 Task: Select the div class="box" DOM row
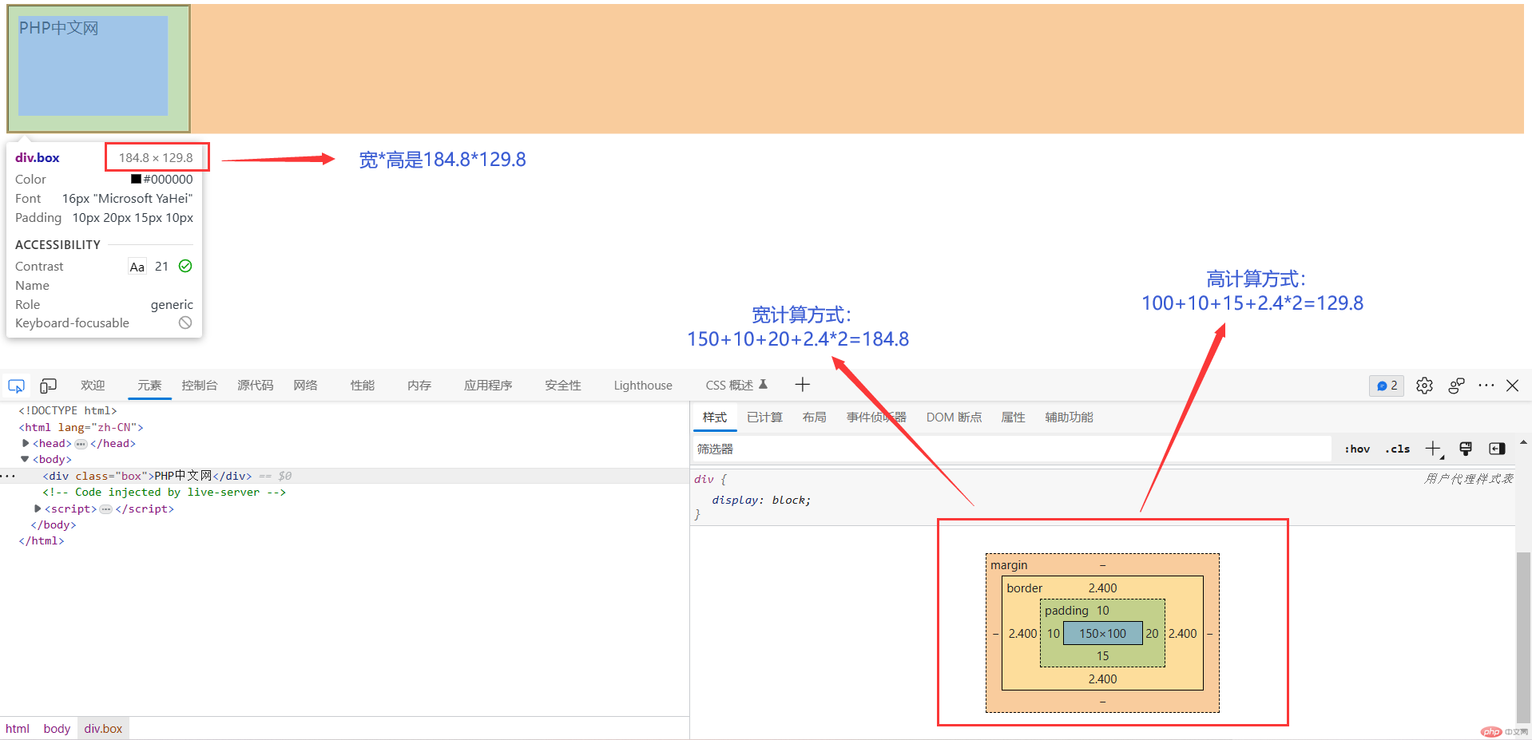pyautogui.click(x=344, y=476)
